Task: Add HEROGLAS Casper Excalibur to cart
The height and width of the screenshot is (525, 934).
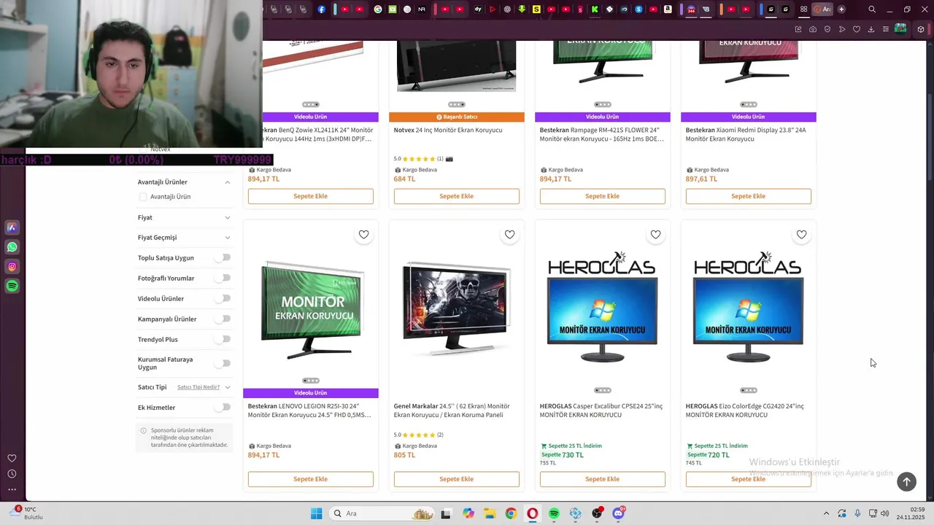Action: 602,479
